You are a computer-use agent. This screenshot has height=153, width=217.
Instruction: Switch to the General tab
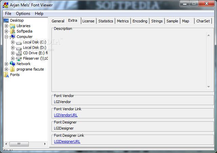click(x=58, y=21)
